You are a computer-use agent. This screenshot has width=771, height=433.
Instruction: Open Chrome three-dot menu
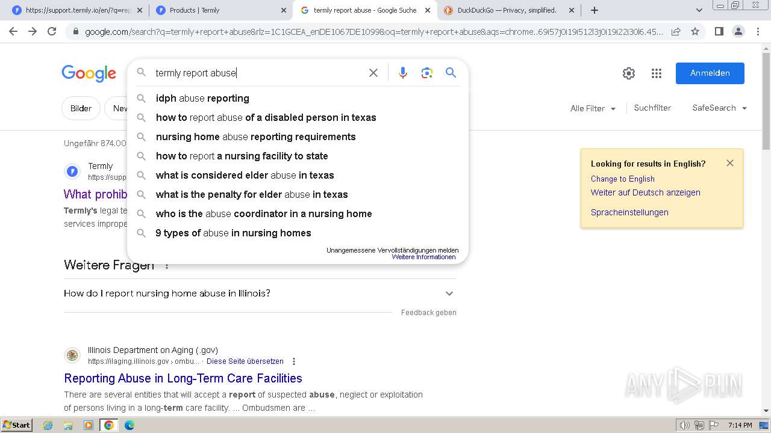pyautogui.click(x=758, y=31)
